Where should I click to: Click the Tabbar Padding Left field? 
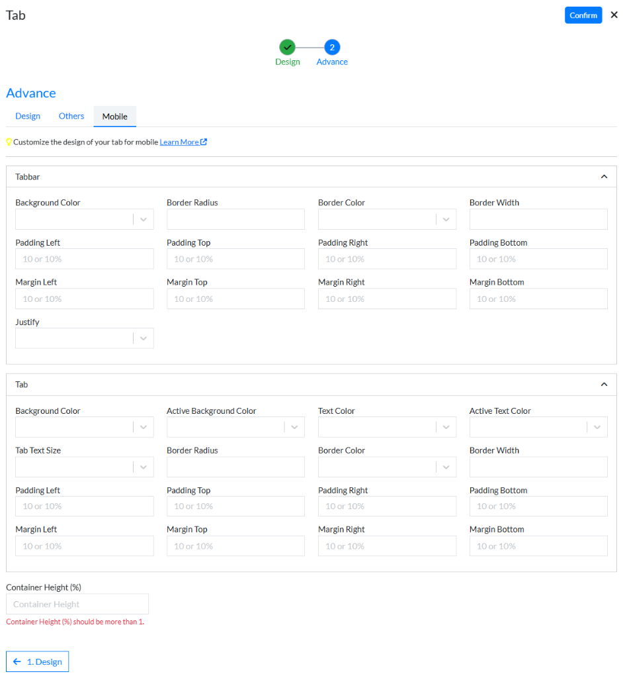click(84, 258)
